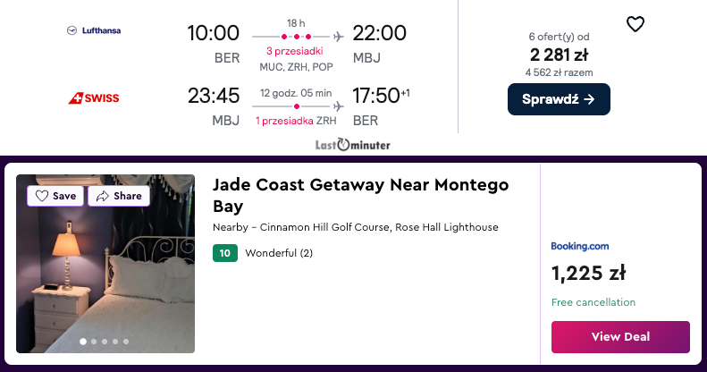Image resolution: width=707 pixels, height=372 pixels.
Task: Click the Free cancellation text
Action: pyautogui.click(x=593, y=302)
